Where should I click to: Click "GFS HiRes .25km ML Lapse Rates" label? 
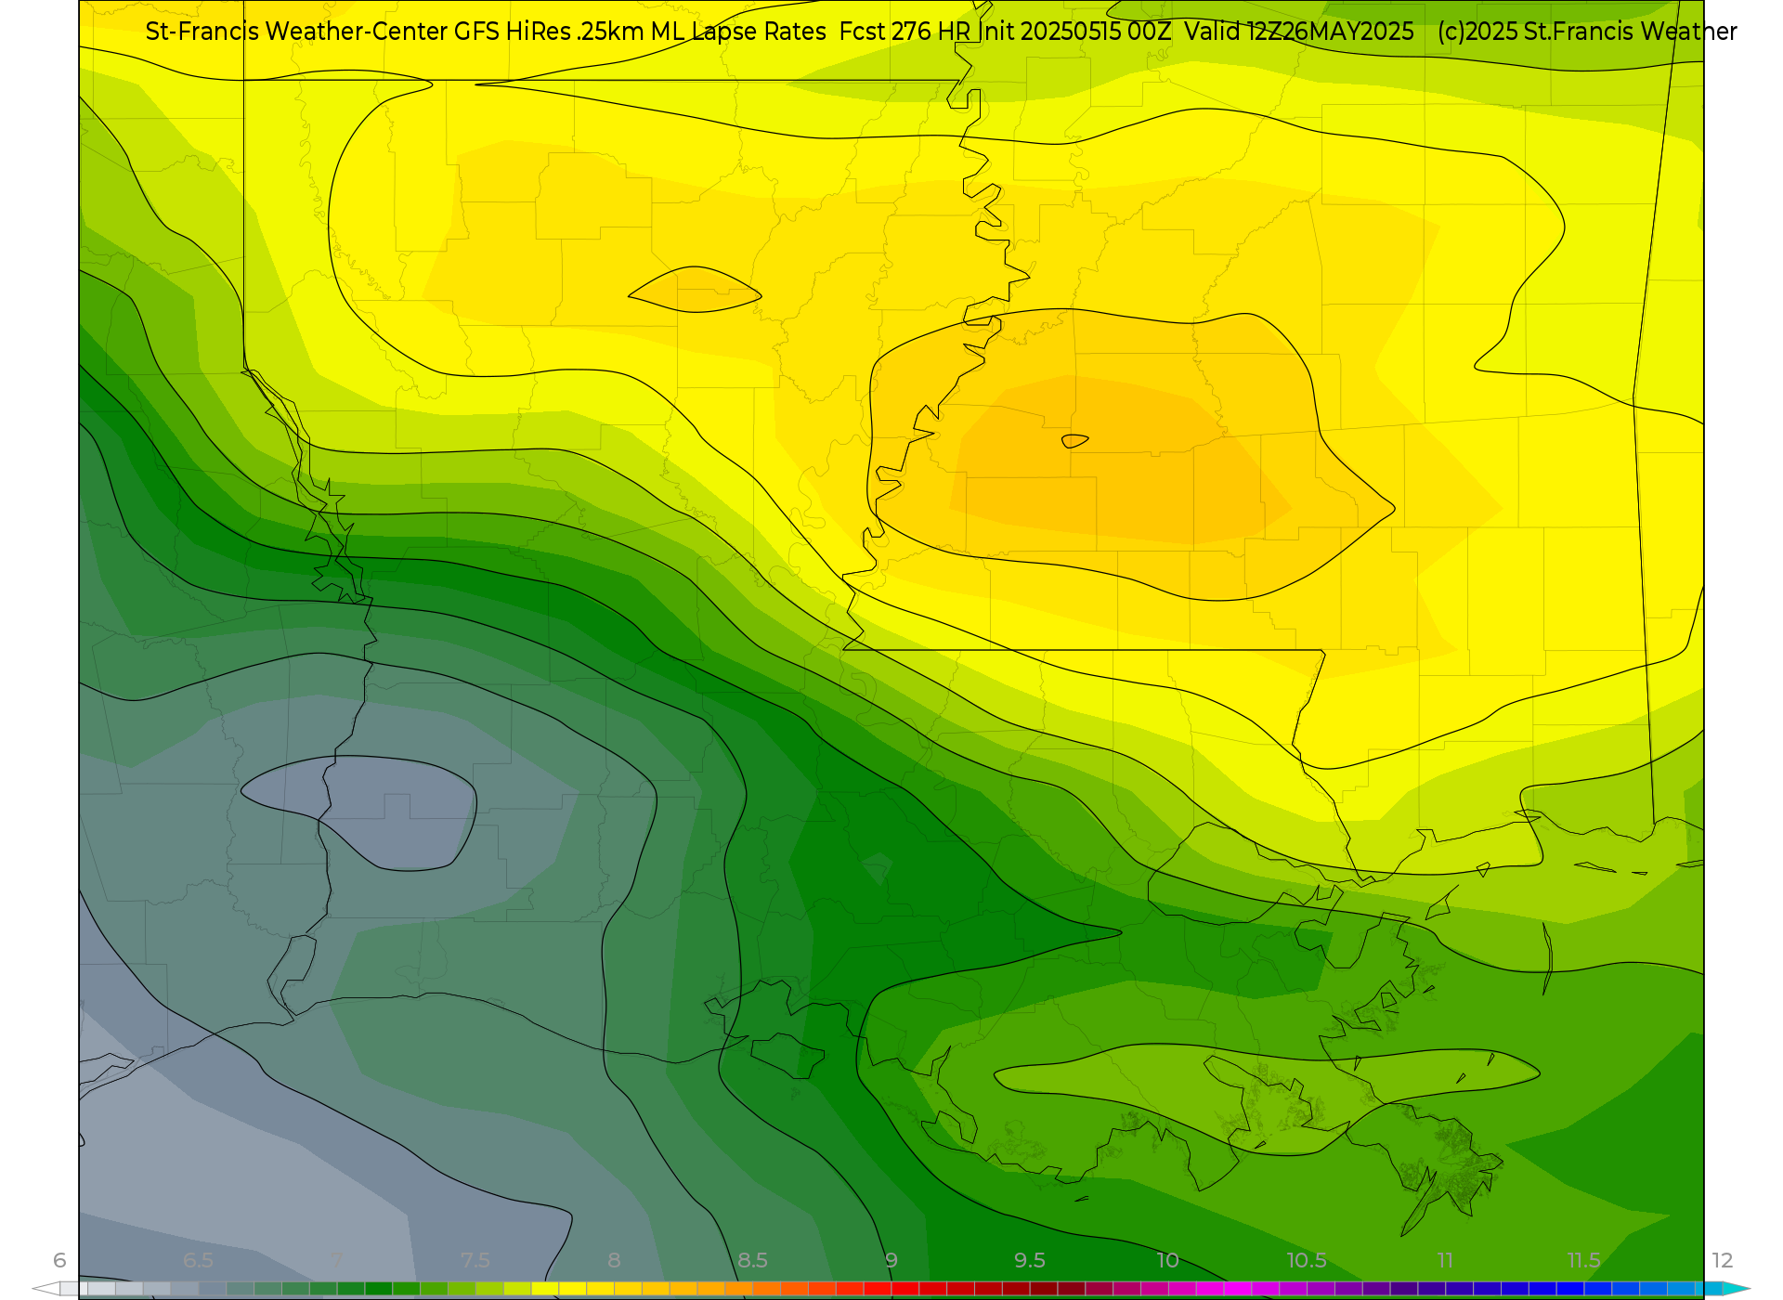click(x=640, y=32)
